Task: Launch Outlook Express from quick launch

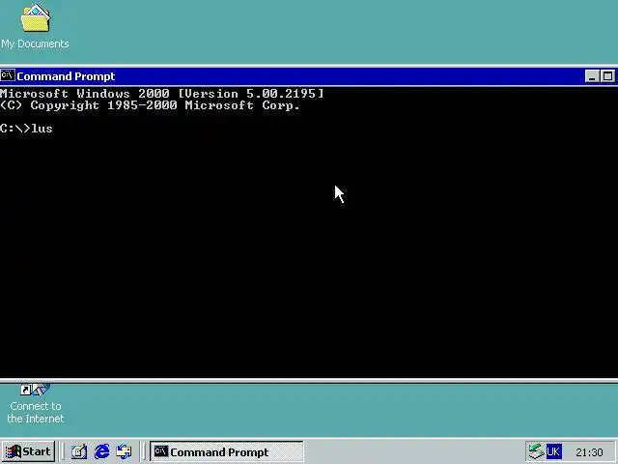Action: point(125,451)
